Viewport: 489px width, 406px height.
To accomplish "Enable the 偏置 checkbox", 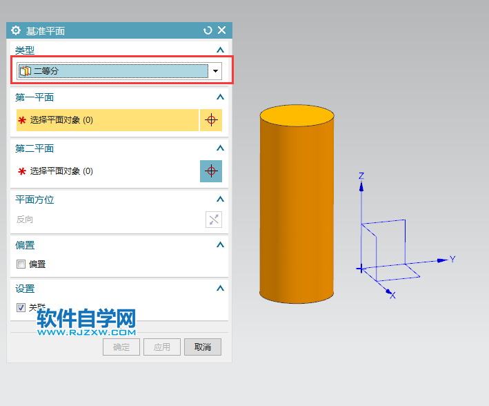I will point(21,264).
